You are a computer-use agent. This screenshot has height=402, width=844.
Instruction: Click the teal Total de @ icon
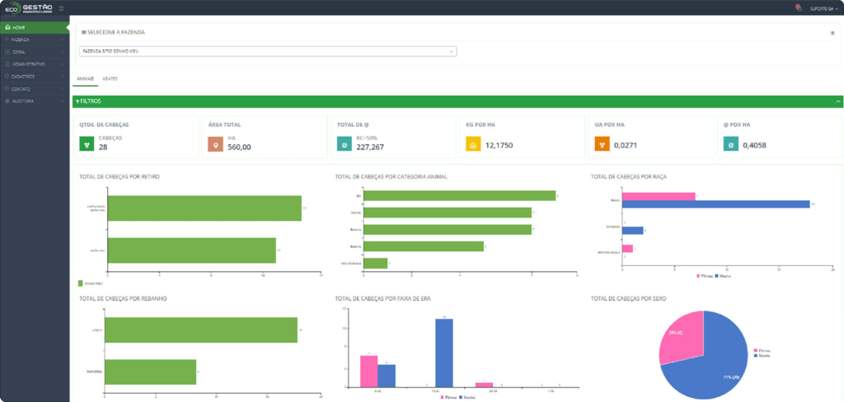point(344,143)
